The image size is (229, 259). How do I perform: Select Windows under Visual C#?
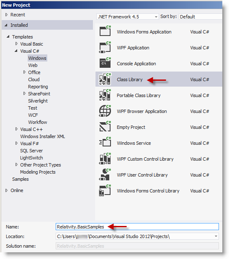tap(37, 58)
